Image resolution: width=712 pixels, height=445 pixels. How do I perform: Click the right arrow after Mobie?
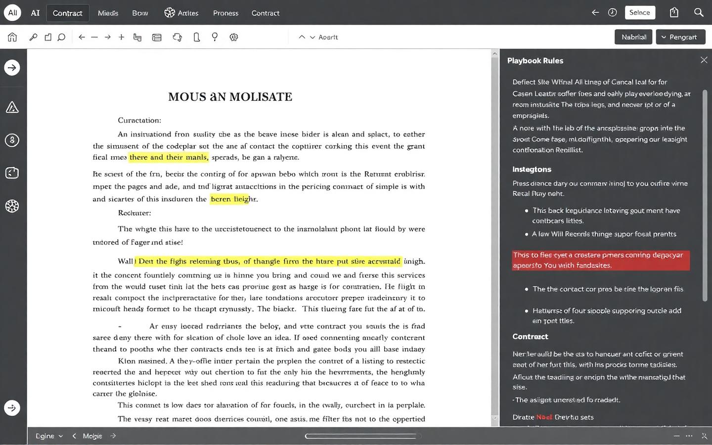point(113,436)
